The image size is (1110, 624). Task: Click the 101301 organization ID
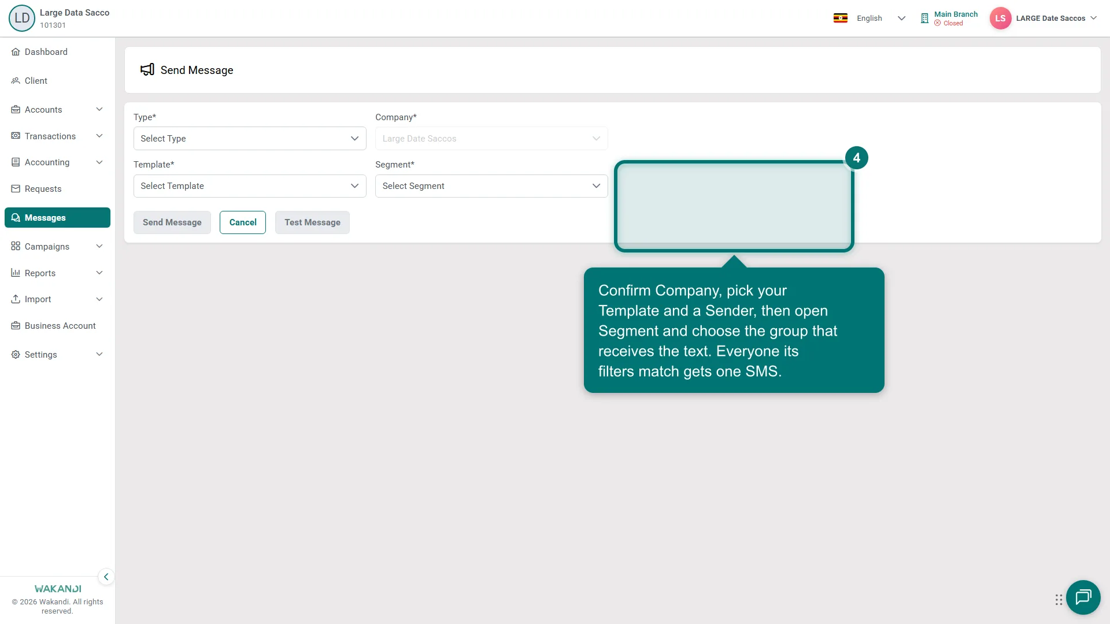(x=53, y=25)
